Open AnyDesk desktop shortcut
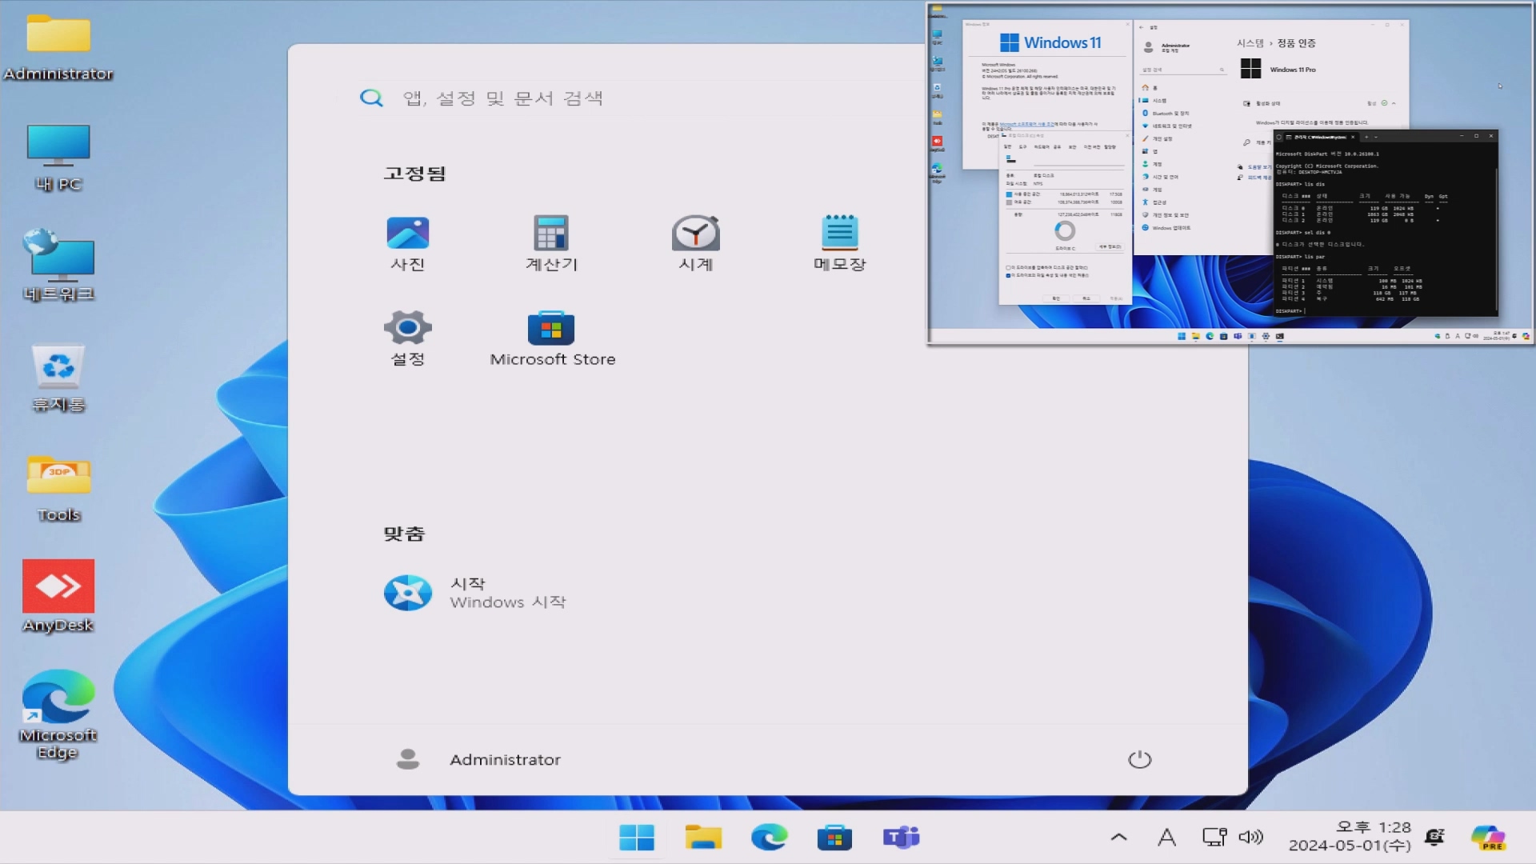This screenshot has width=1536, height=864. point(58,587)
